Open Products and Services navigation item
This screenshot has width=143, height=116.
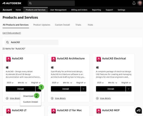36,10
